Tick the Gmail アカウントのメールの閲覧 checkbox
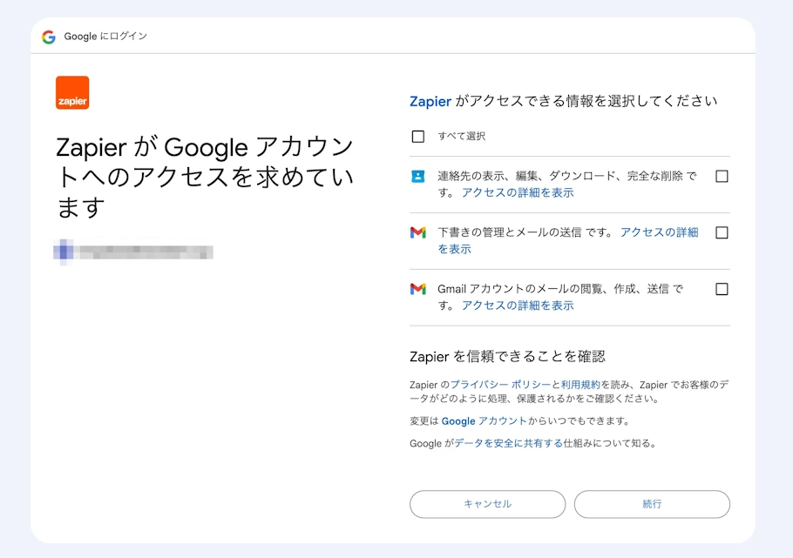Screen dimensions: 793x558 [x=722, y=289]
